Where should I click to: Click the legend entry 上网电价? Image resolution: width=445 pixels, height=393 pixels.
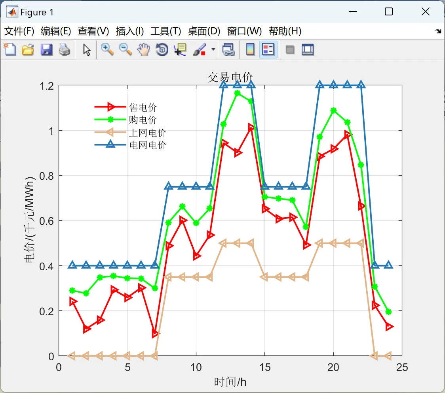pos(148,133)
